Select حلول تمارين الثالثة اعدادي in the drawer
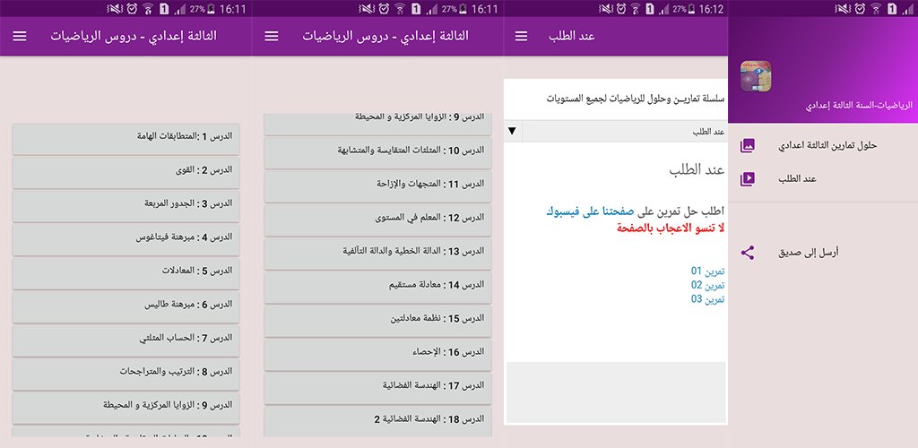Viewport: 918px width, 448px height. (x=827, y=145)
